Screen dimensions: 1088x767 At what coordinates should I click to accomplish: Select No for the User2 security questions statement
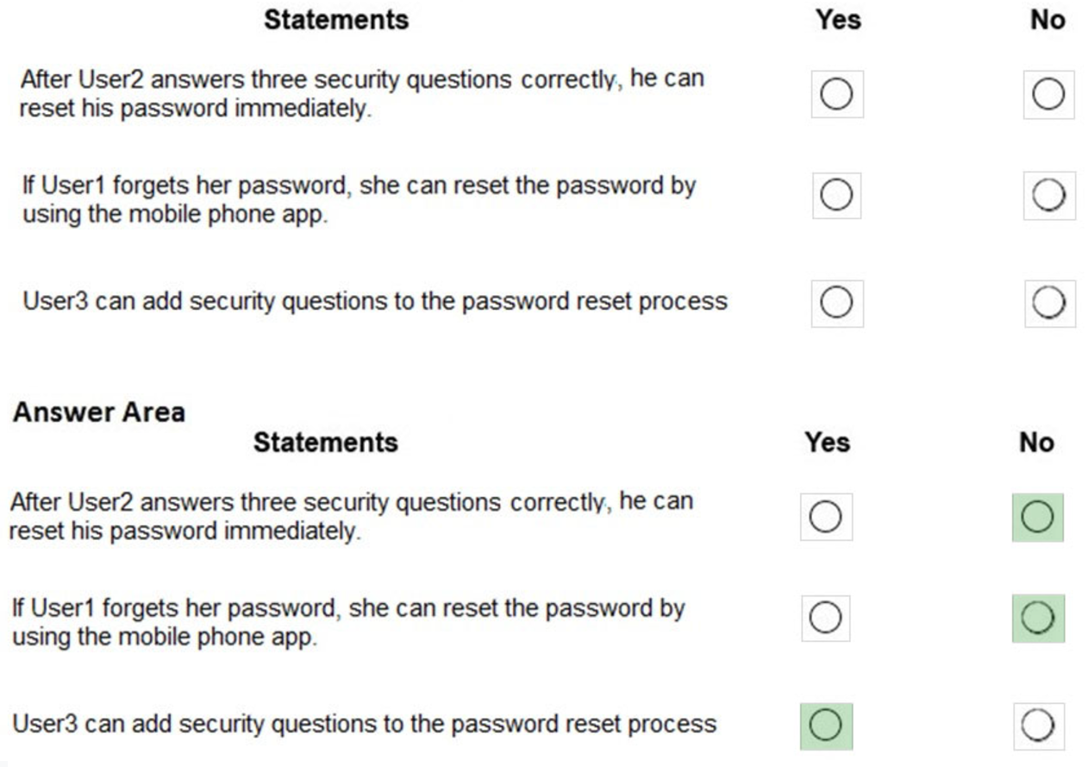(1049, 93)
